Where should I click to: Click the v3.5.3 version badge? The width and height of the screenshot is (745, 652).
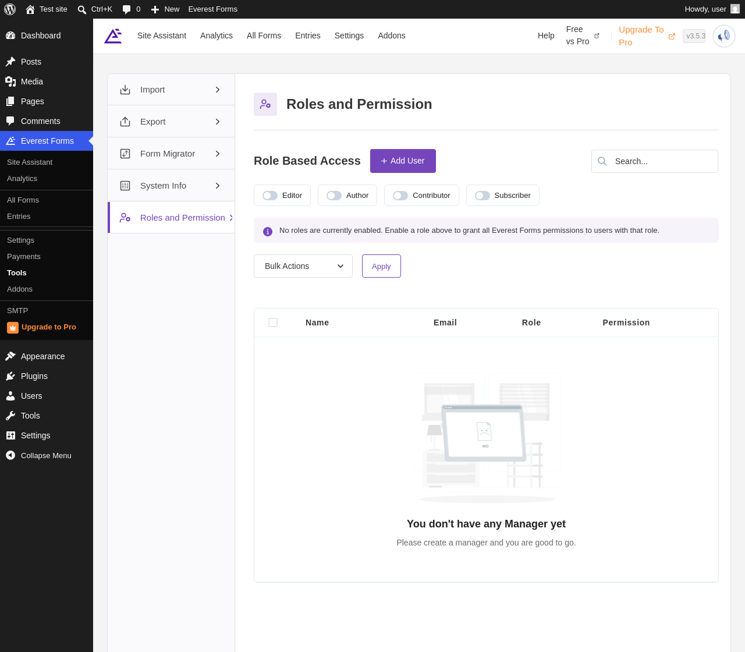(694, 36)
